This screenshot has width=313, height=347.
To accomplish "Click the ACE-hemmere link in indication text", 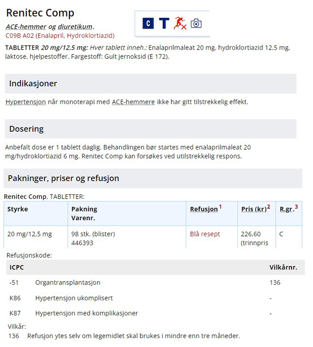I will pos(133,102).
